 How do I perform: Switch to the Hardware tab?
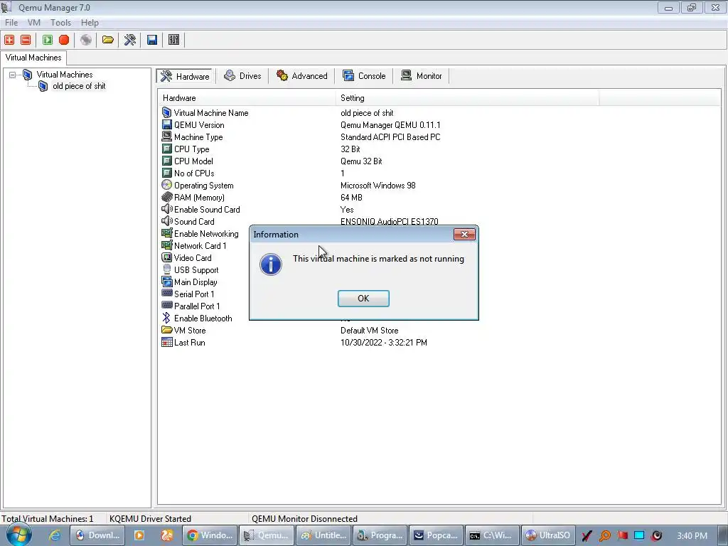(x=185, y=76)
